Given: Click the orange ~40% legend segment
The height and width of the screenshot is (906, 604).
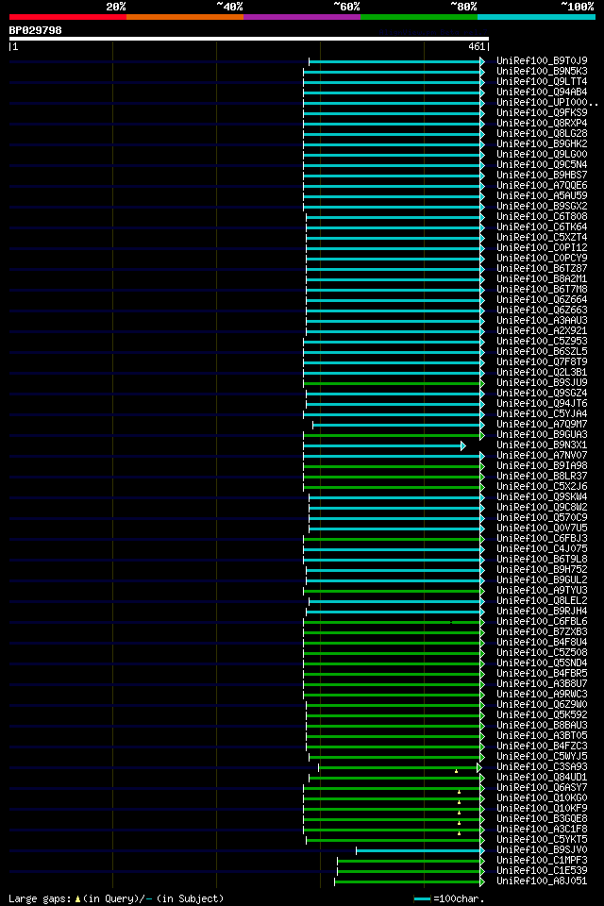Looking at the screenshot, I should 185,17.
